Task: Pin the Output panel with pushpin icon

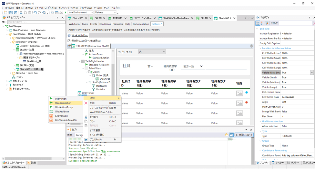Action: pos(246,129)
